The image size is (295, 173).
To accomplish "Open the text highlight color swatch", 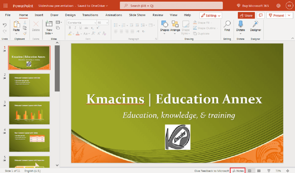I will (70, 33).
